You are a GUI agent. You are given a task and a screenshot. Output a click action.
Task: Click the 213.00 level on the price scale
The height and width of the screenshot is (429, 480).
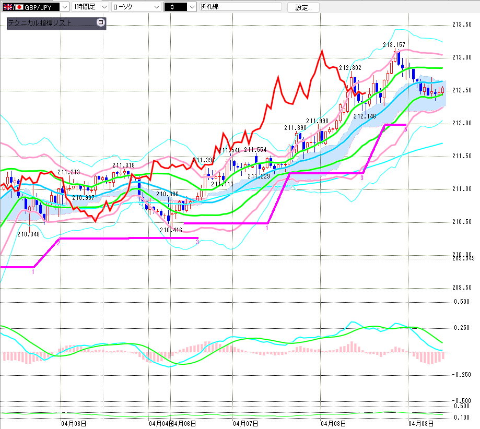pyautogui.click(x=462, y=57)
